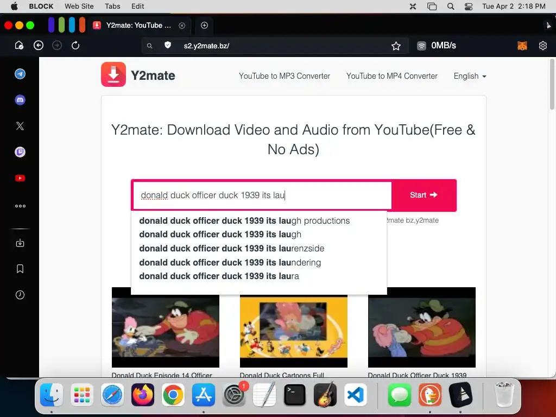Choose suggestion ending 'laurenzside'

click(x=259, y=248)
